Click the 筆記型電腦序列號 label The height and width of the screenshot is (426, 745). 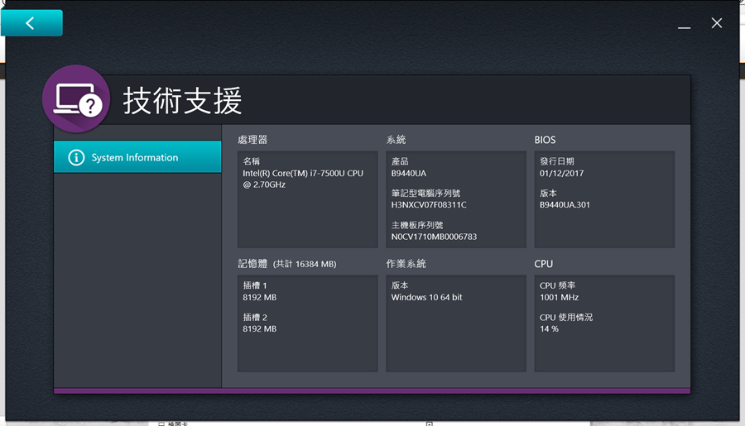[x=425, y=194]
